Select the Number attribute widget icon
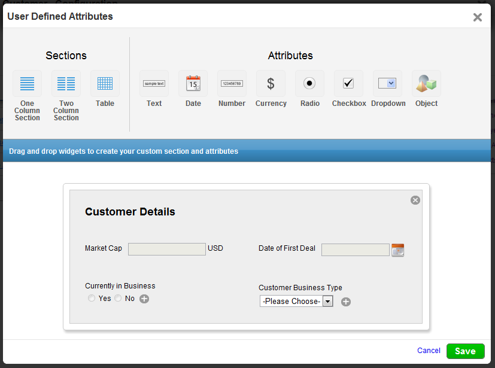The width and height of the screenshot is (495, 368). pos(232,84)
